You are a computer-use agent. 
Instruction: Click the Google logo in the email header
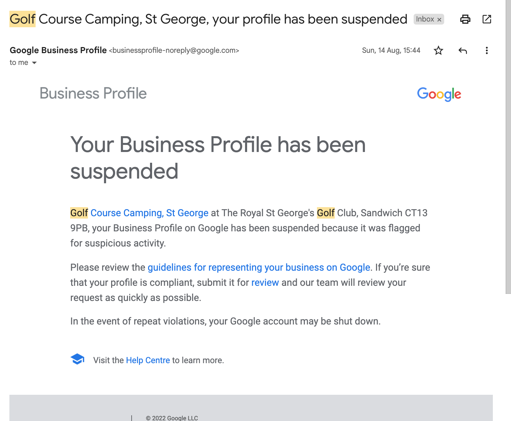pyautogui.click(x=439, y=94)
